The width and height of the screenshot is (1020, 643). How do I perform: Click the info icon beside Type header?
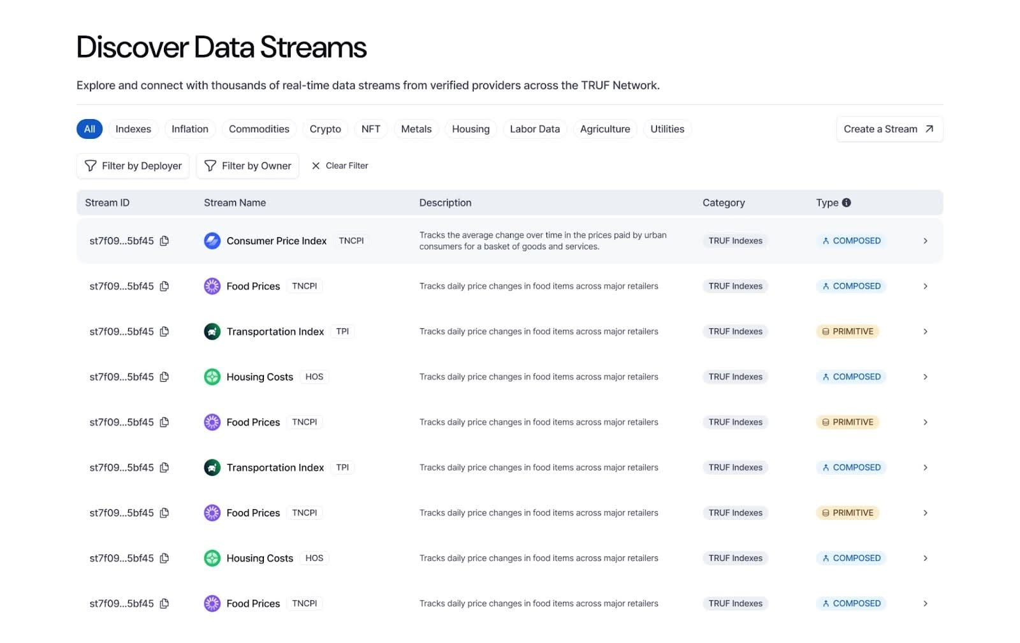click(847, 203)
